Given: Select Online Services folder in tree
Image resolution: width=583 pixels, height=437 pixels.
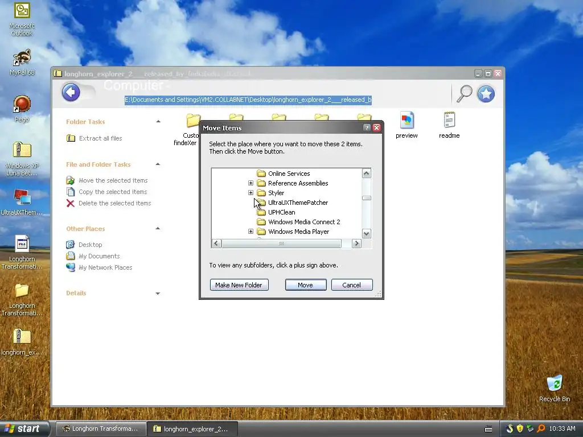Looking at the screenshot, I should coord(289,174).
